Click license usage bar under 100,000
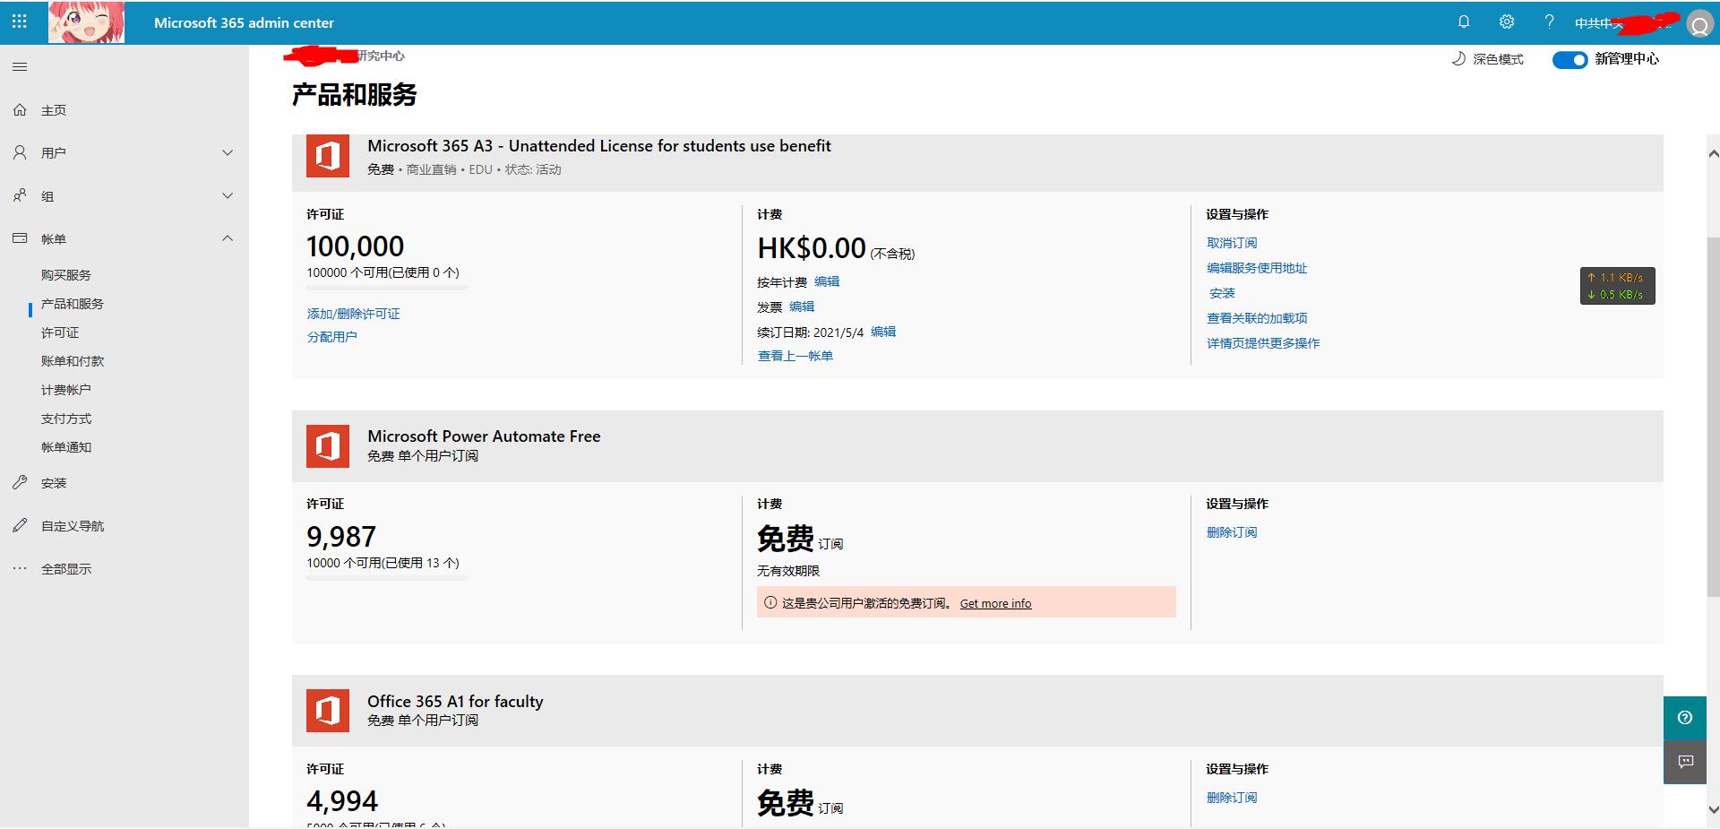The height and width of the screenshot is (829, 1720). click(387, 289)
